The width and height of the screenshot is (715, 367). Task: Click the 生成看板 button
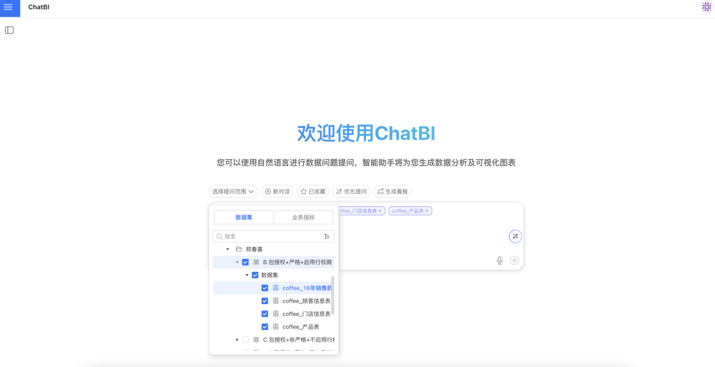click(x=392, y=191)
